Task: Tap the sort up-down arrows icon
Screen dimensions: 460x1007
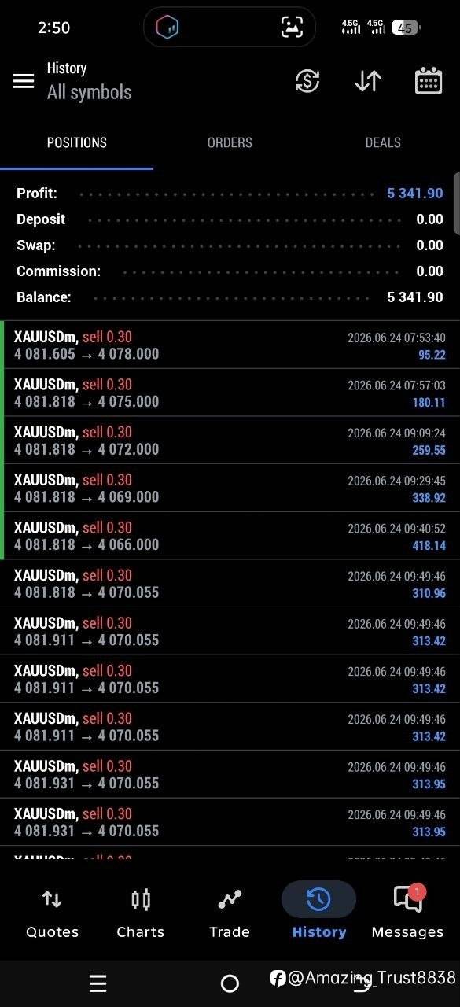Action: (x=368, y=81)
